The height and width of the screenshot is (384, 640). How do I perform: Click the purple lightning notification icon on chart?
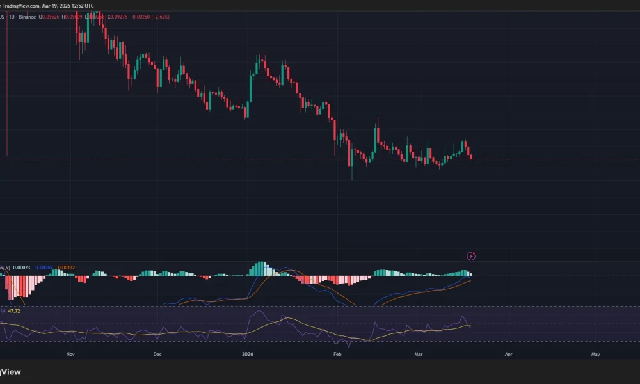point(470,256)
